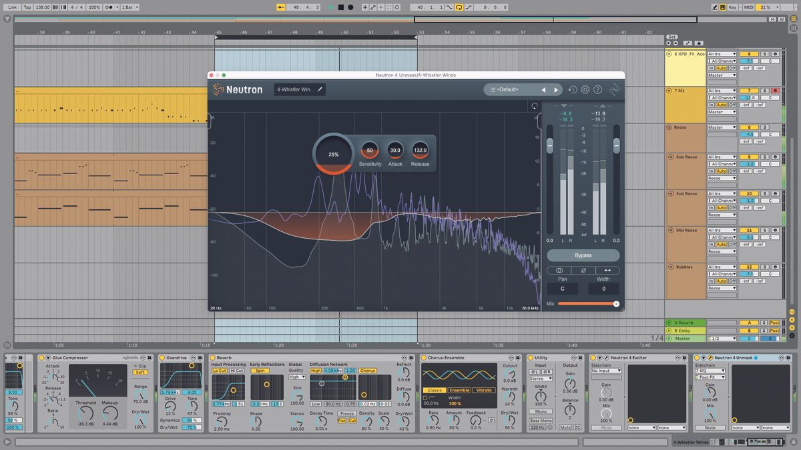
Task: Enable the Draw Mode pencil icon in the top toolbar
Action: pyautogui.click(x=715, y=6)
